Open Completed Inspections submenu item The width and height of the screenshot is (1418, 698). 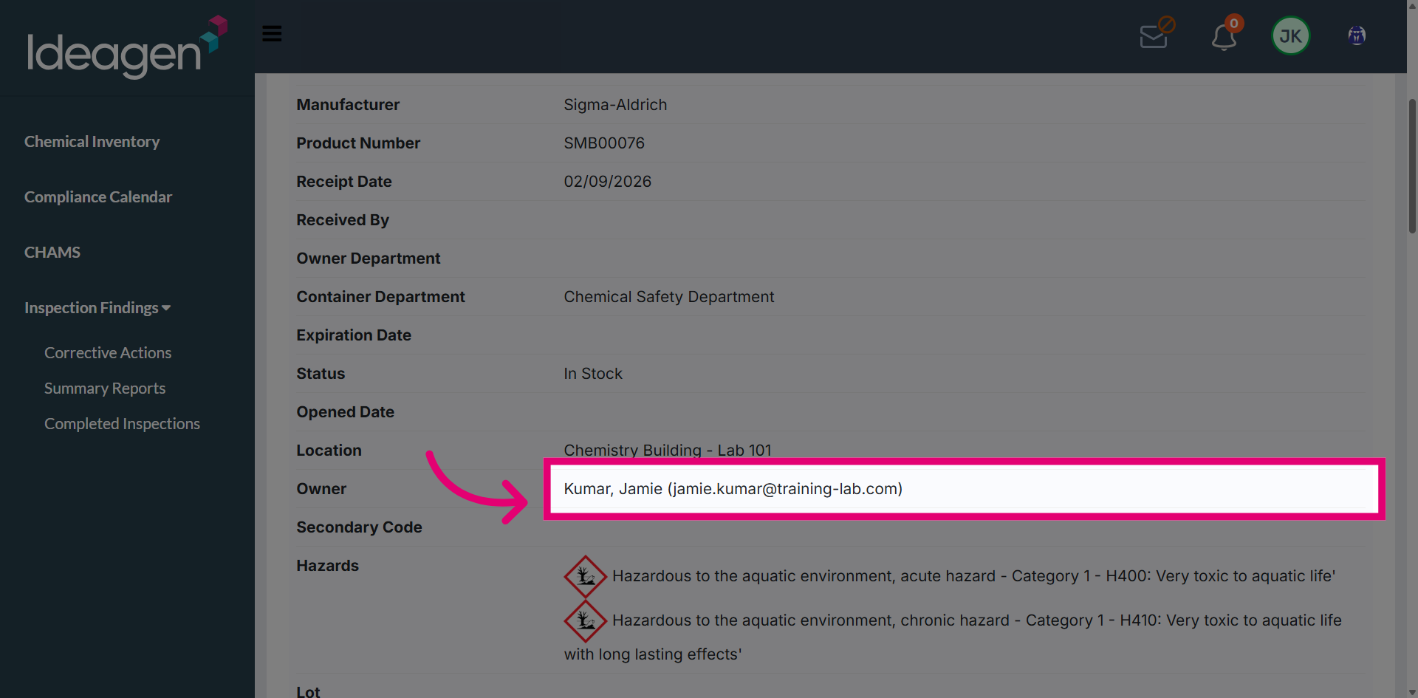[122, 424]
